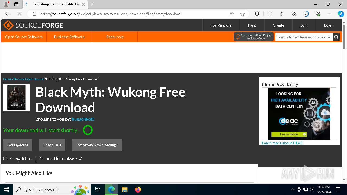Image resolution: width=347 pixels, height=195 pixels.
Task: View site information lock icon
Action: point(34,14)
